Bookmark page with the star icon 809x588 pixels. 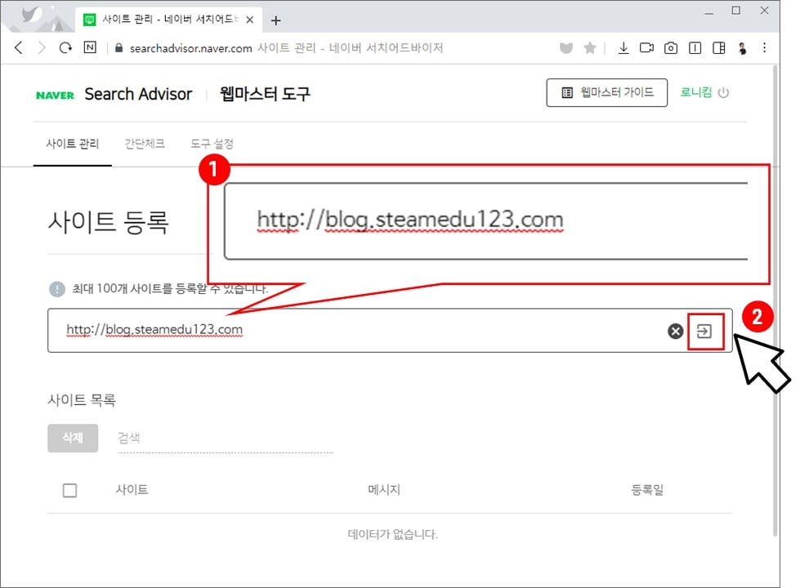pyautogui.click(x=590, y=48)
